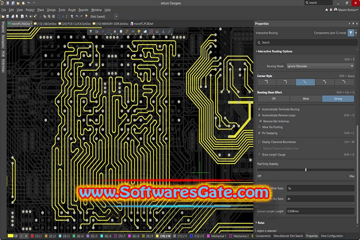Click the save icon in main toolbar
The image size is (360, 240).
[x=7, y=16]
